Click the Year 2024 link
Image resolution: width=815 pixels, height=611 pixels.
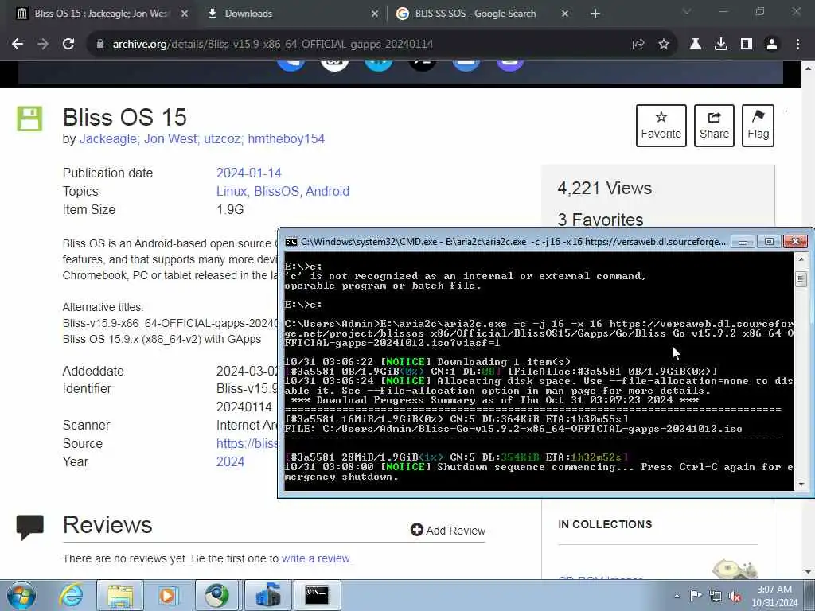(230, 462)
